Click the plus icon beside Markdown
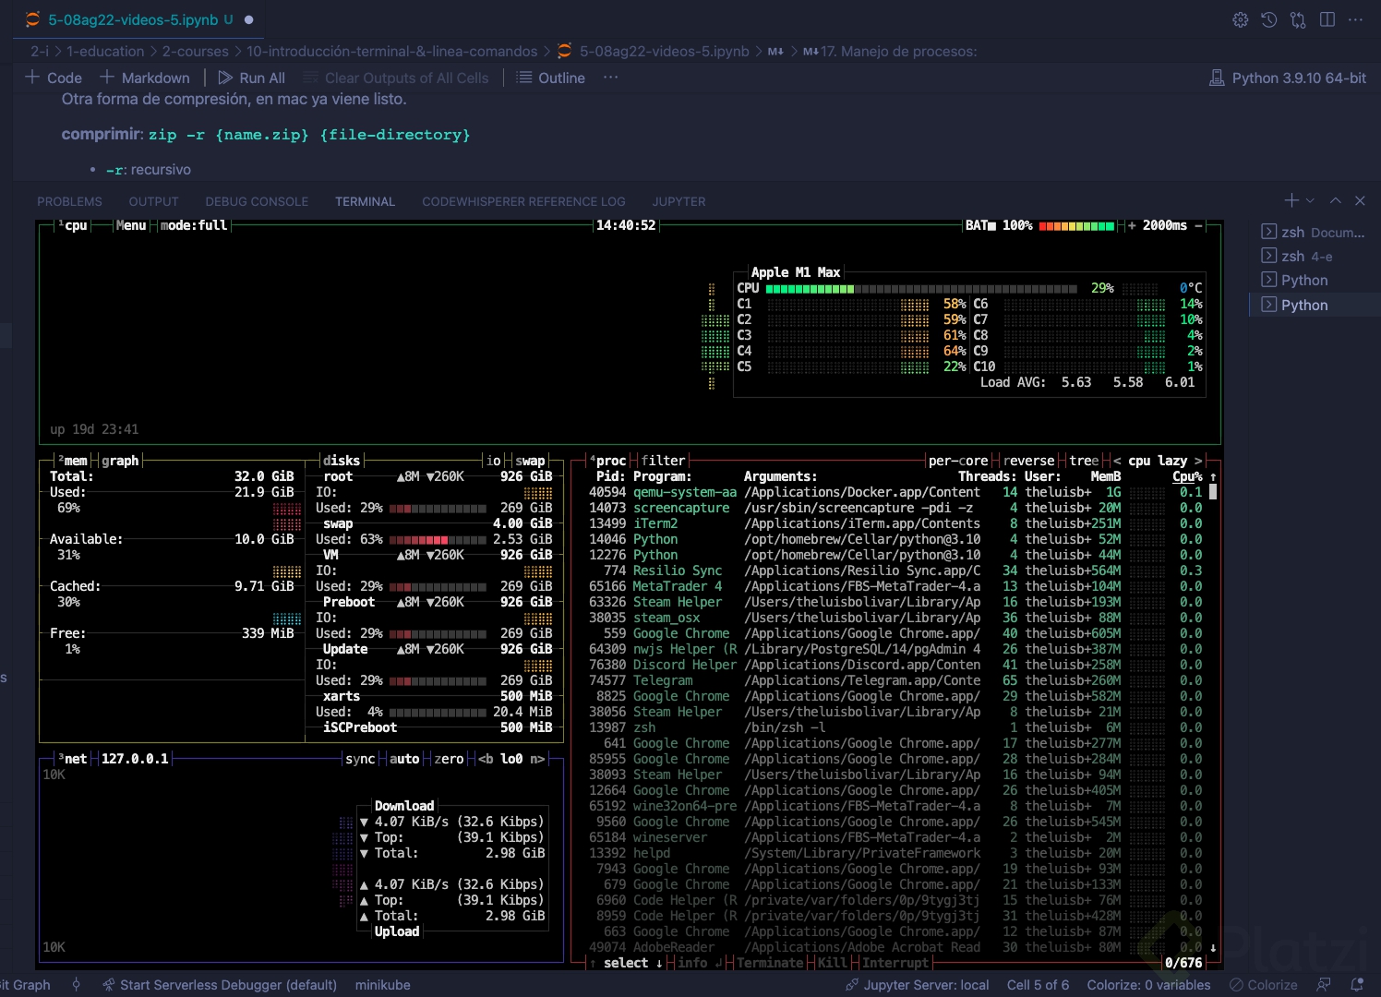Viewport: 1381px width, 997px height. pos(107,78)
